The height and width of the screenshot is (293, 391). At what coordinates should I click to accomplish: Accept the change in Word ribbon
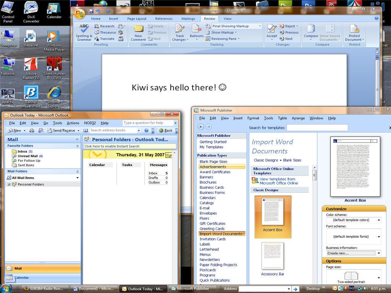click(271, 32)
